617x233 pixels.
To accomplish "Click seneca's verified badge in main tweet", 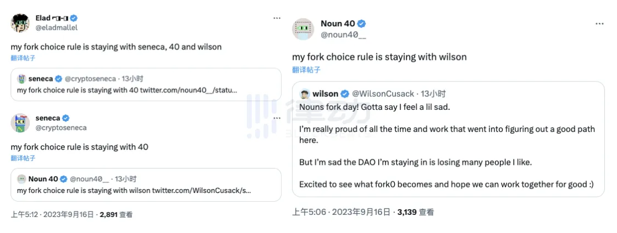I will pos(65,118).
